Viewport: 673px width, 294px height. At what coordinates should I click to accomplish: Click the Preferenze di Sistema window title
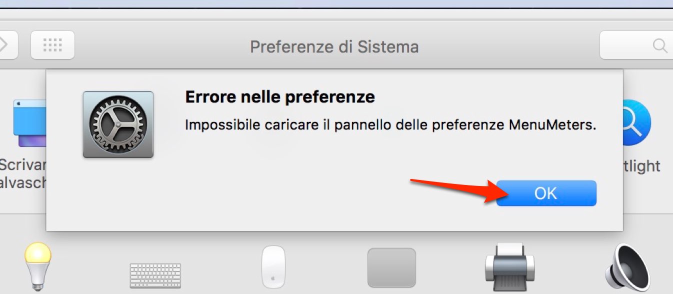coord(334,47)
